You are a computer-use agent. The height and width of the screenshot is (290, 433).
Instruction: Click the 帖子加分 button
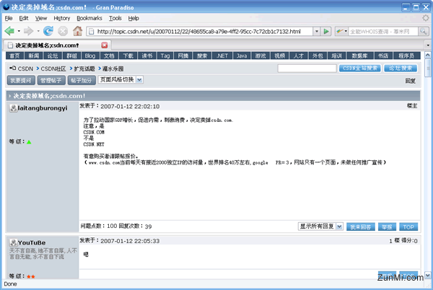(x=82, y=80)
